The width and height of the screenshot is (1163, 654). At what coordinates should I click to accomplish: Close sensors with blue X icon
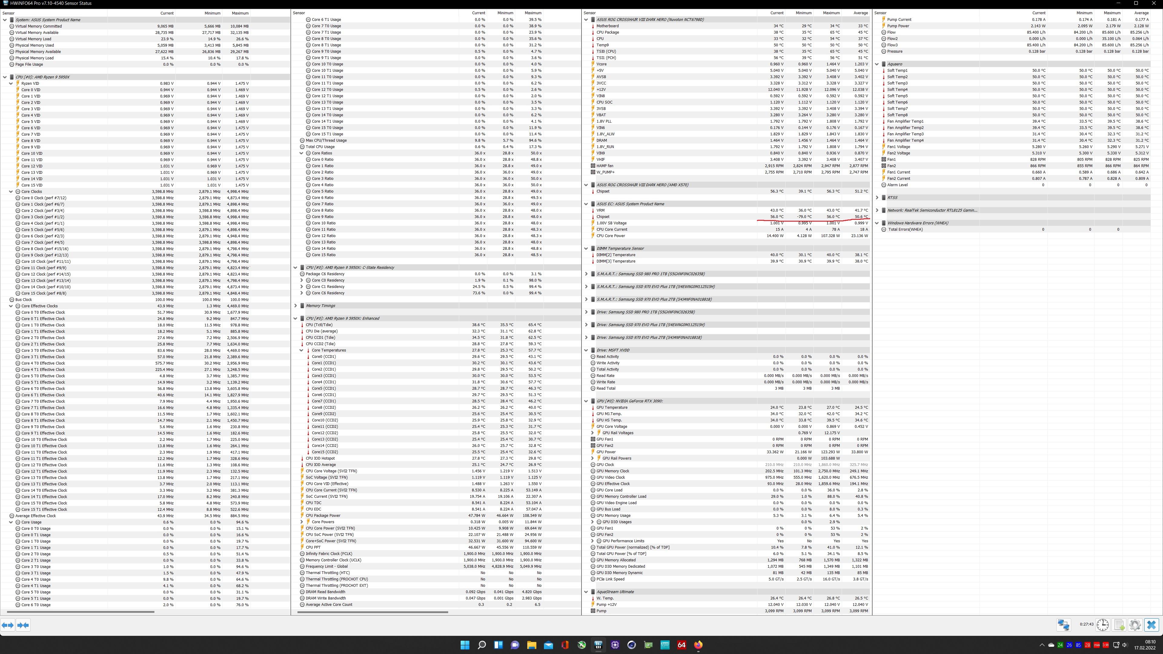click(x=1151, y=625)
